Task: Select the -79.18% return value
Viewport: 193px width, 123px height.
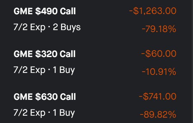Action: coord(159,29)
